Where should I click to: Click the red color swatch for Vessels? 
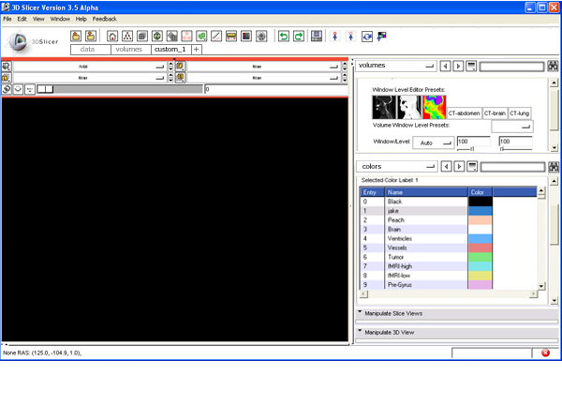[x=481, y=247]
